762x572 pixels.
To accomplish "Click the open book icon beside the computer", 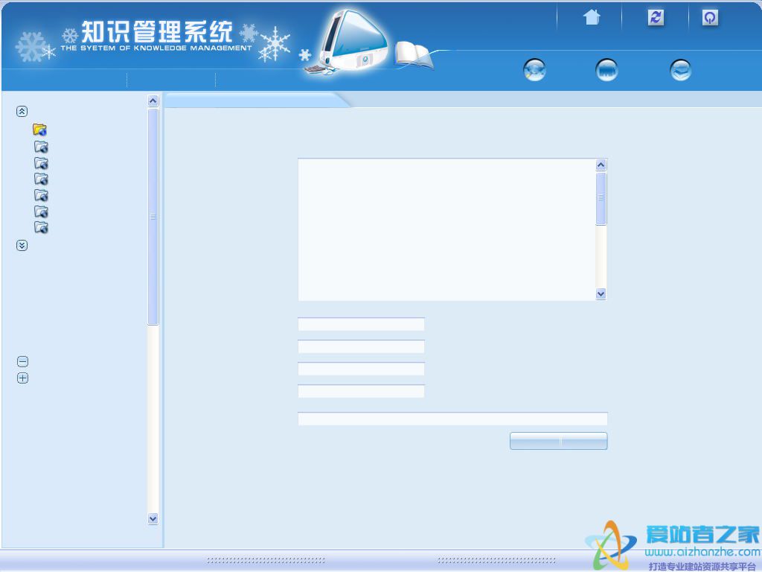I will (413, 53).
